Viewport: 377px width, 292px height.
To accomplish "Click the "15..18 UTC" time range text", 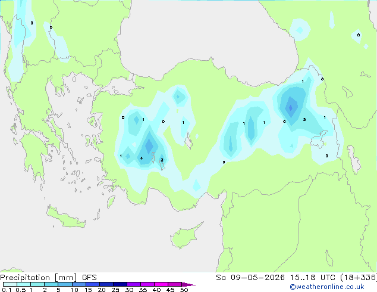I will tap(312, 278).
